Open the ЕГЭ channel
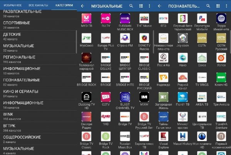231x155 pixels. (163, 18)
